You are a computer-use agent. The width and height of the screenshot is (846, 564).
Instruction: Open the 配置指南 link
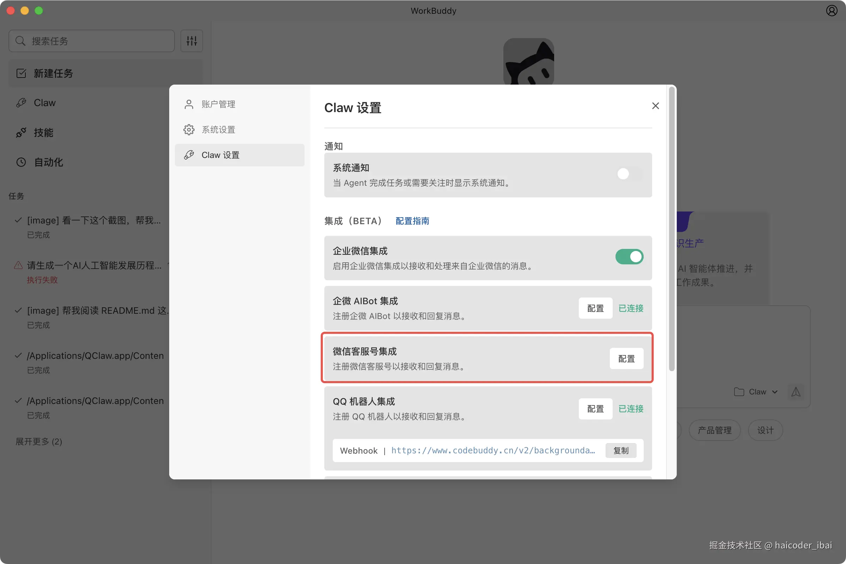pos(412,221)
